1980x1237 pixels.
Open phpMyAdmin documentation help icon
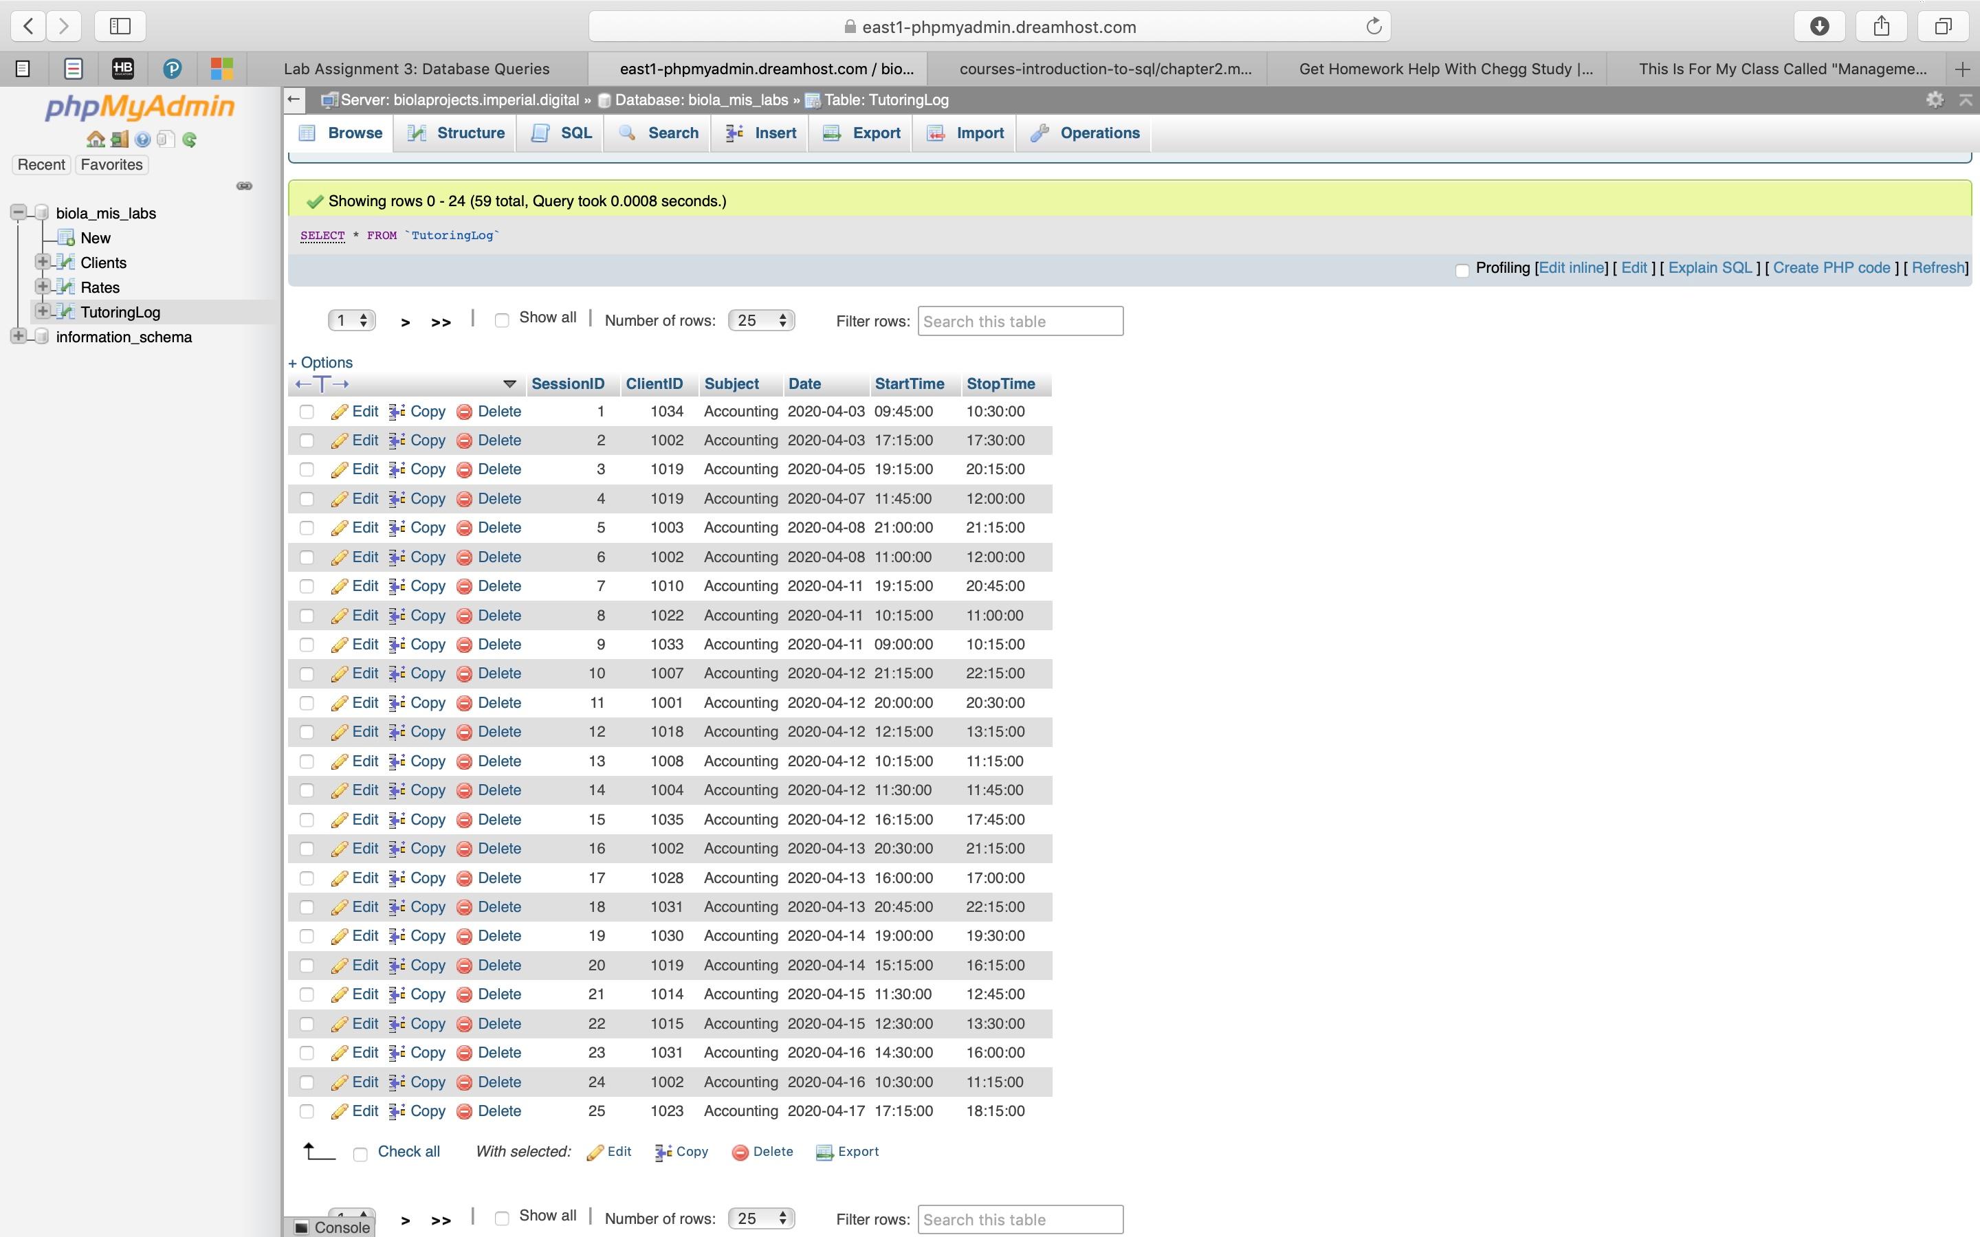point(143,139)
